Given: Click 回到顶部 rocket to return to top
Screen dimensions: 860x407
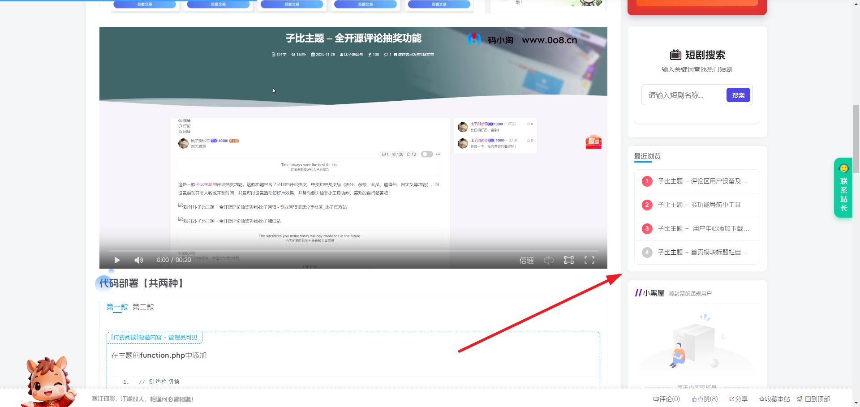Looking at the screenshot, I should [813, 399].
